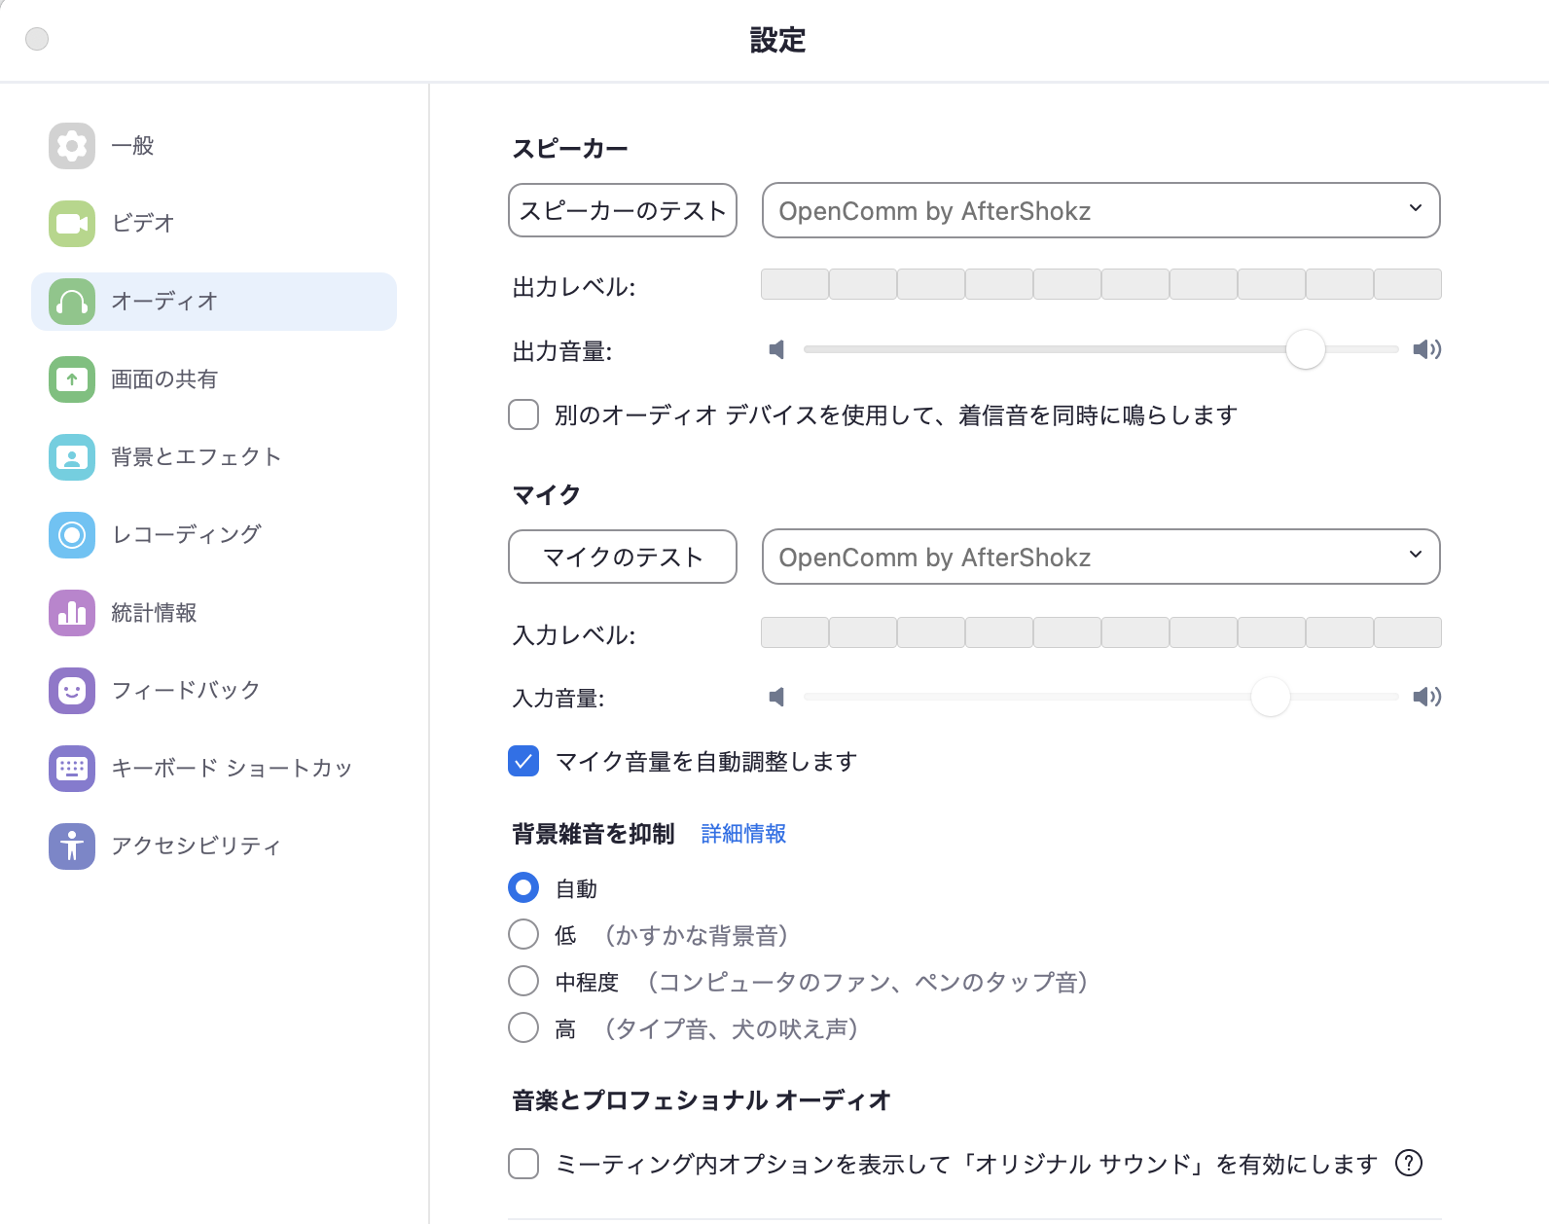Viewport: 1549px width, 1224px height.
Task: Open noise suppression detailed info link
Action: point(743,834)
